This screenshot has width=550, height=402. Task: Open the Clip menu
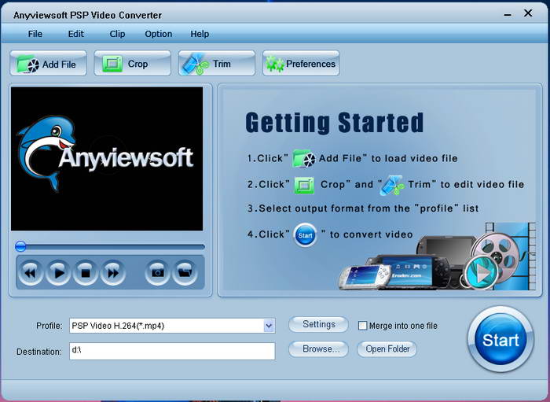[x=117, y=34]
